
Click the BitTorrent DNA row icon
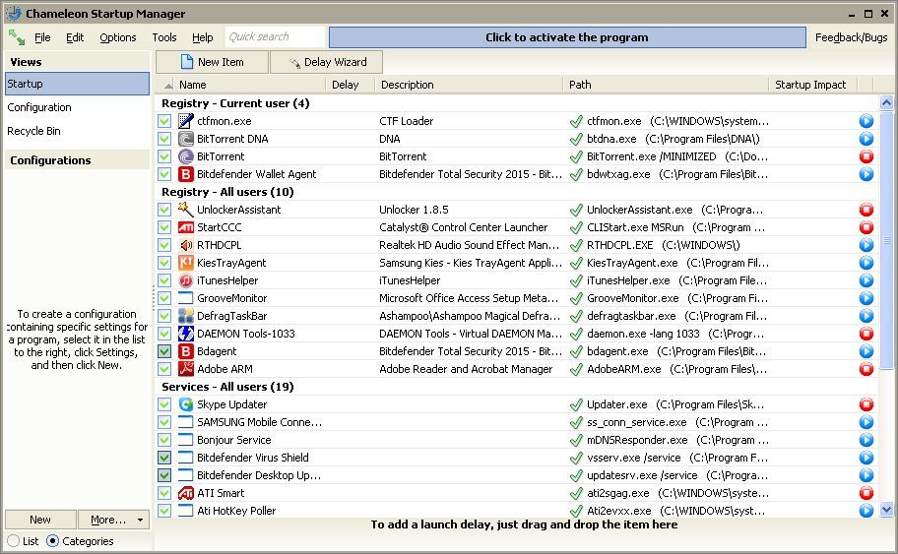click(185, 139)
